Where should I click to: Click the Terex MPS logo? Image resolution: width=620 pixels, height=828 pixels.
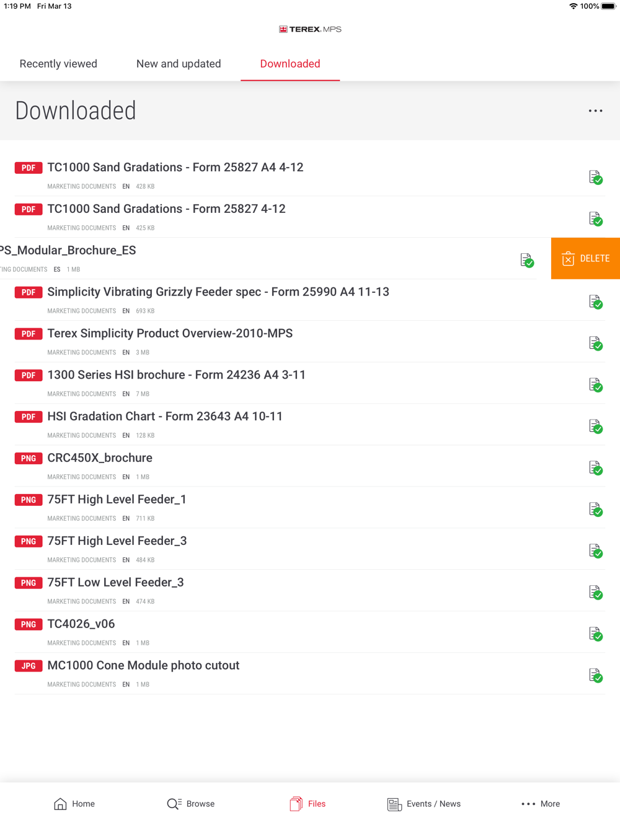click(310, 29)
